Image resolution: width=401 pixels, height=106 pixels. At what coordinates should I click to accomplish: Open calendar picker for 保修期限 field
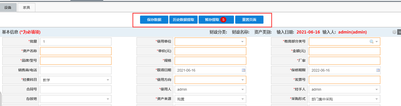click(x=378, y=70)
